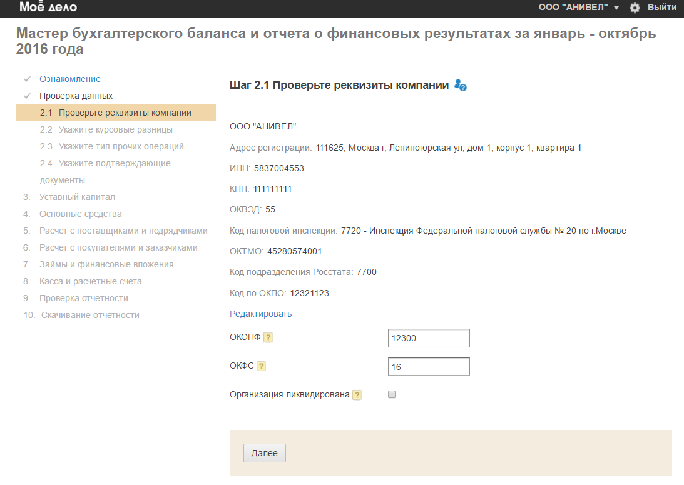Open step 10 Скачивание отчетности

click(x=90, y=315)
